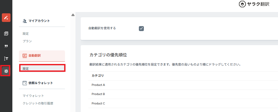Open the text glossary T icon
The width and height of the screenshot is (278, 112).
coord(6,59)
